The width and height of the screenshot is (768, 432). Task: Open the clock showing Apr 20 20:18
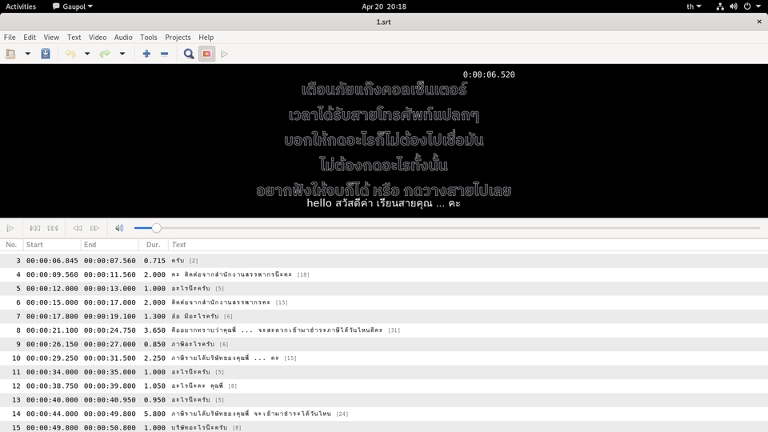coord(384,6)
